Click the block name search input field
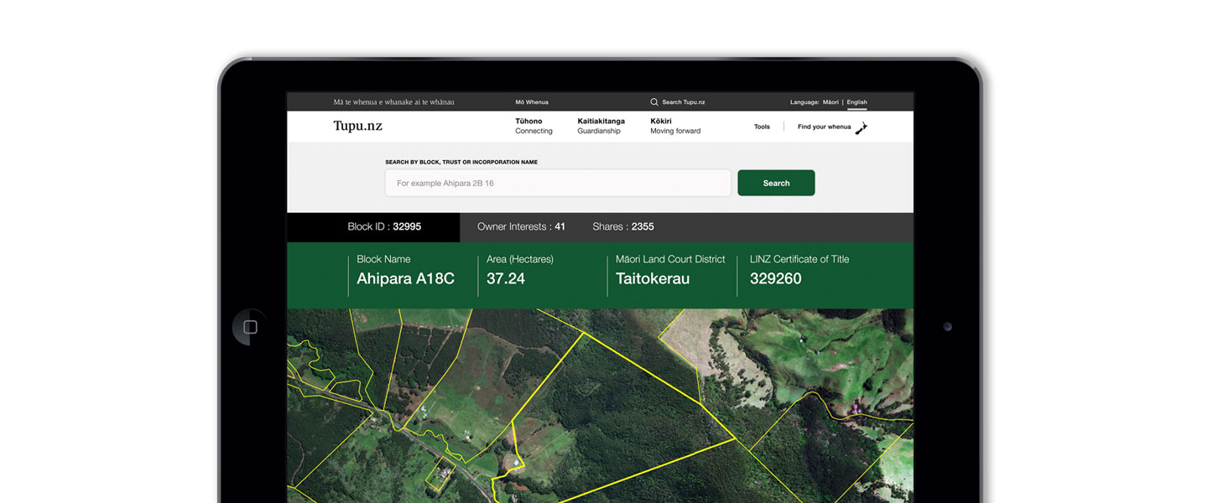The height and width of the screenshot is (503, 1208). 556,183
